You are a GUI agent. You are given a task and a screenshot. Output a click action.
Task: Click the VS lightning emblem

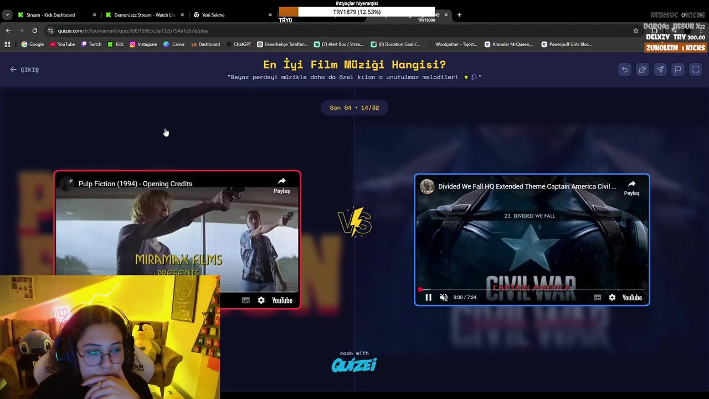354,222
